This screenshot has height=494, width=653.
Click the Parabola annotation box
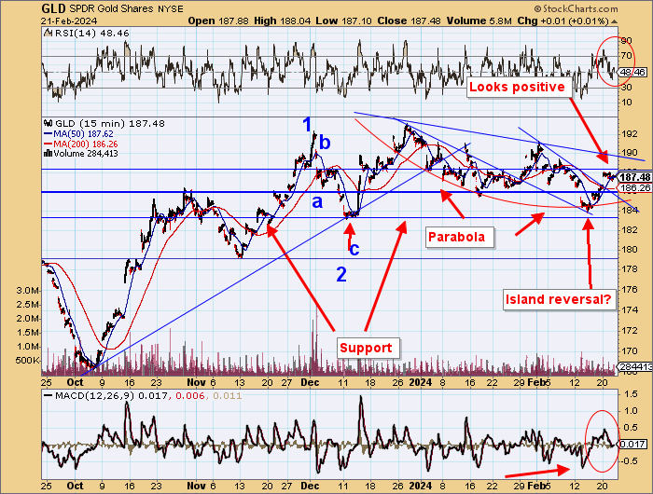[x=459, y=238]
